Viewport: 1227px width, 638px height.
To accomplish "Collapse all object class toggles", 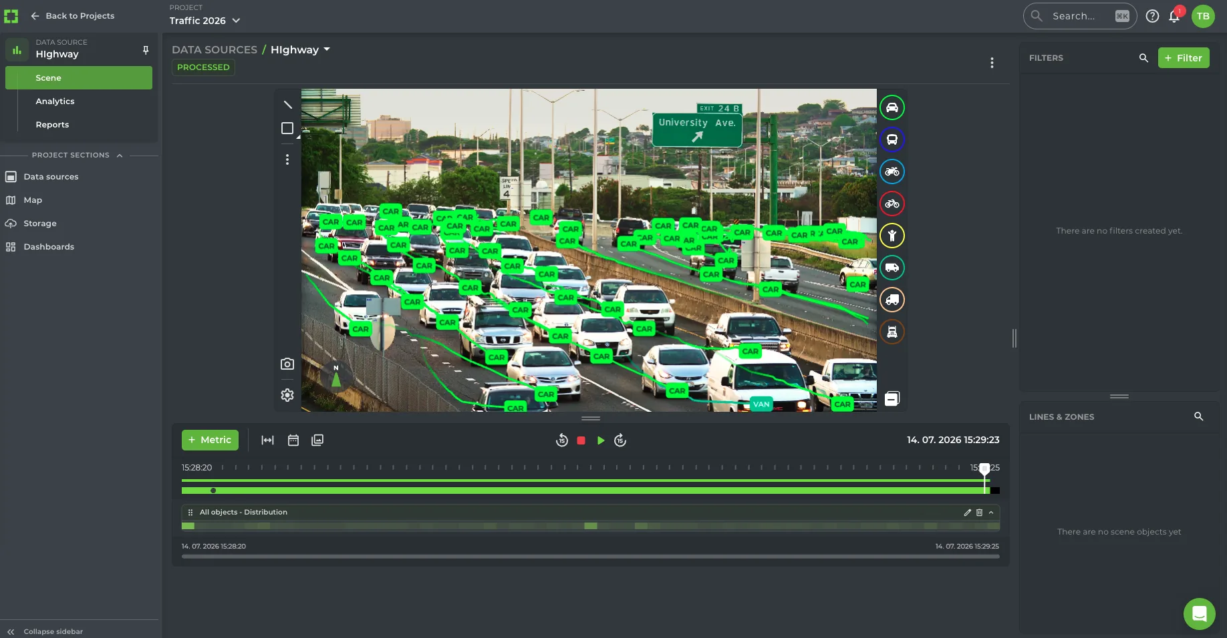I will click(x=892, y=398).
